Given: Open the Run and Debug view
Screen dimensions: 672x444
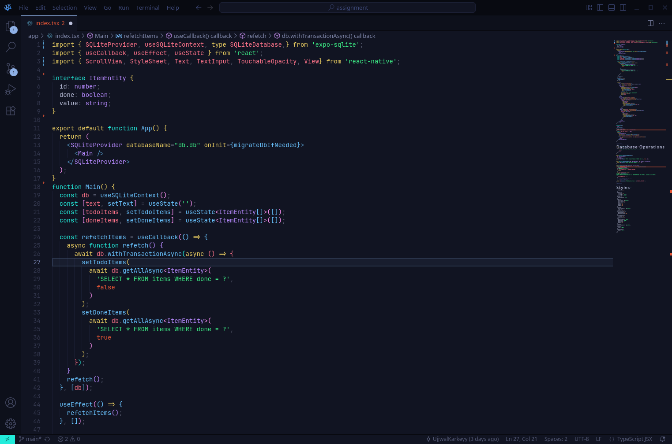Looking at the screenshot, I should pyautogui.click(x=11, y=90).
